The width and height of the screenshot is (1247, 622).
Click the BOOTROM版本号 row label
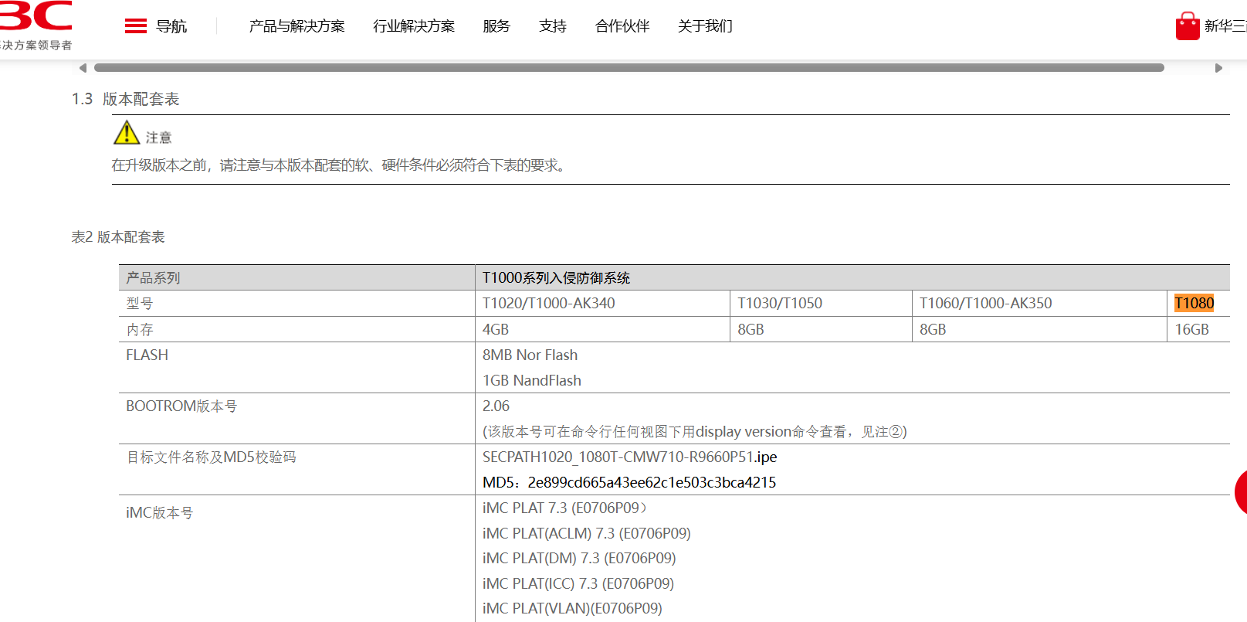pyautogui.click(x=181, y=406)
